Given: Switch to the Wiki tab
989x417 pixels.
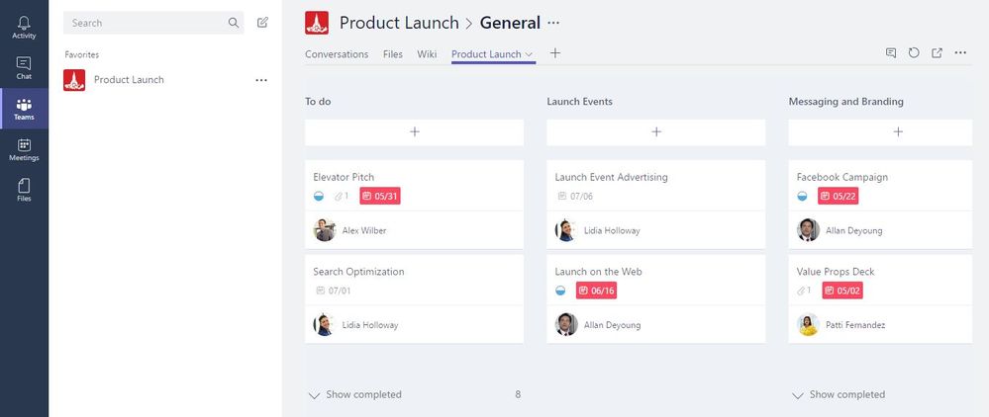Looking at the screenshot, I should (x=427, y=54).
